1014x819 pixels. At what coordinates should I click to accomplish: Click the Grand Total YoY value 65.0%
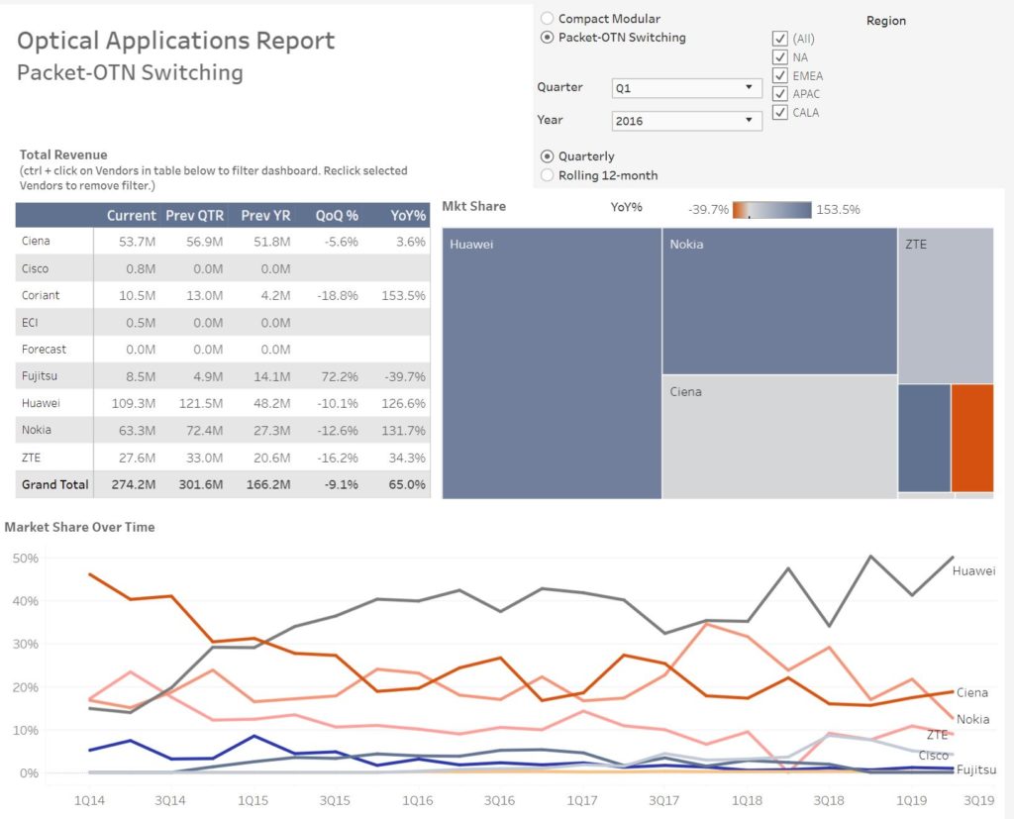(407, 484)
